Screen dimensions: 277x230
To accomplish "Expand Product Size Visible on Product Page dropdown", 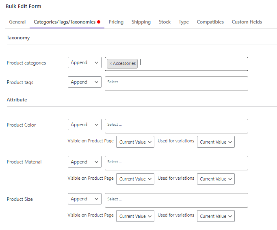I will [135, 216].
